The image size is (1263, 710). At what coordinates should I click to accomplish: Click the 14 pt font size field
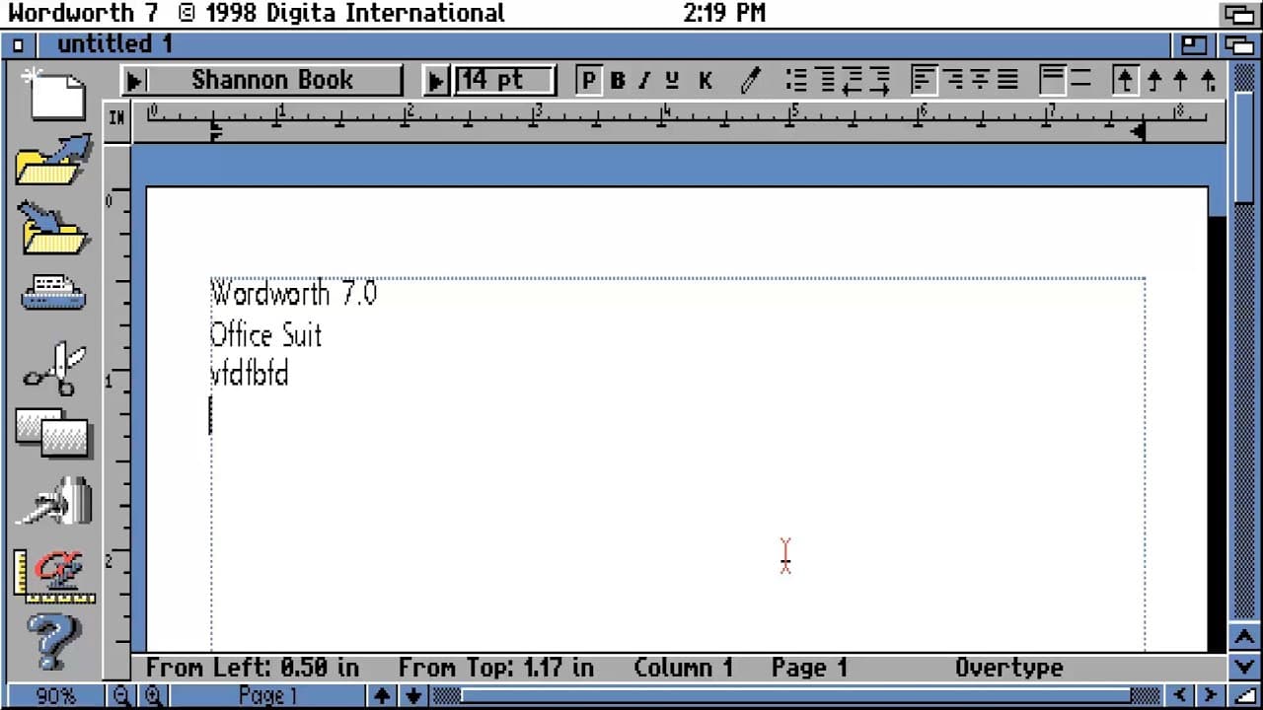[x=503, y=81]
